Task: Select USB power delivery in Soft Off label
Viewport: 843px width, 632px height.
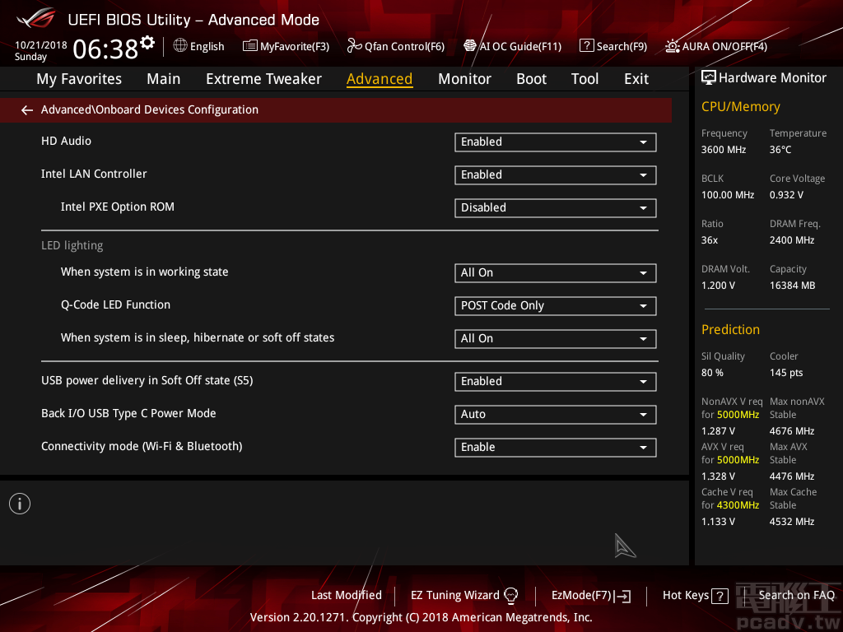Action: click(147, 380)
